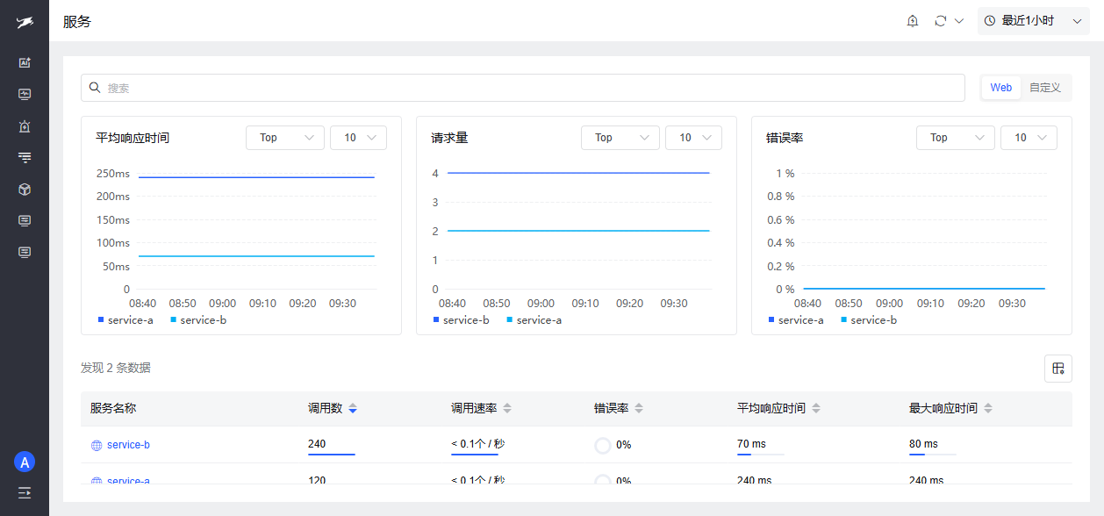
Task: Open the alert siren icon in sidebar
Action: (25, 126)
